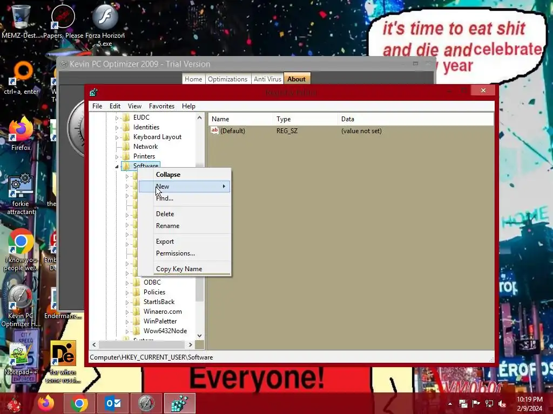Choose Rename in the context menu
Image resolution: width=553 pixels, height=414 pixels.
(x=185, y=226)
